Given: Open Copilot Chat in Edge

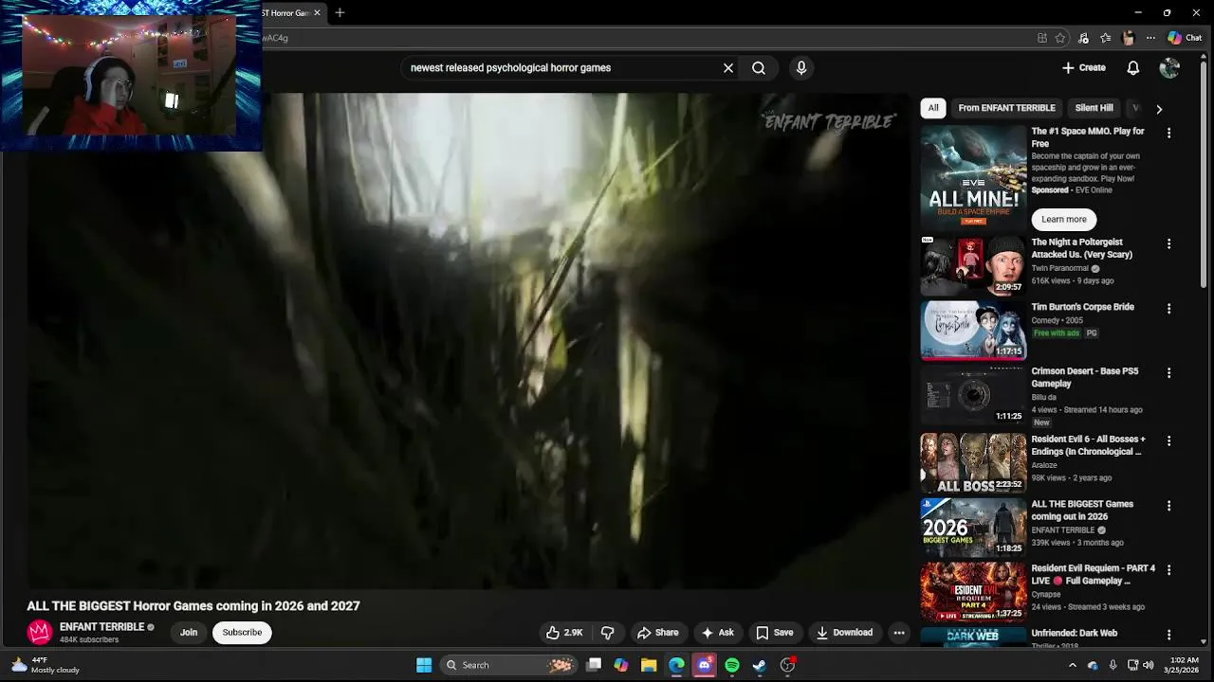Looking at the screenshot, I should click(x=1185, y=38).
